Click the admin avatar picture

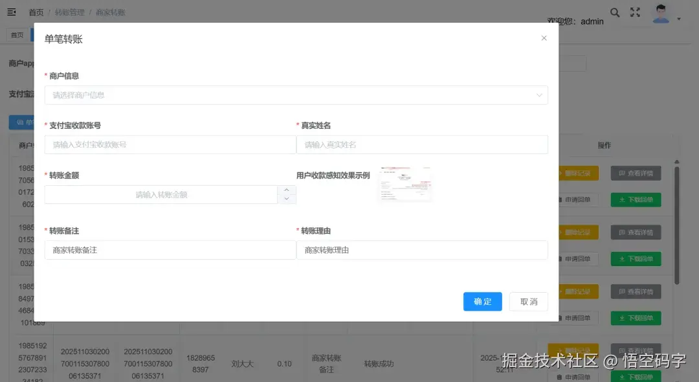(661, 13)
